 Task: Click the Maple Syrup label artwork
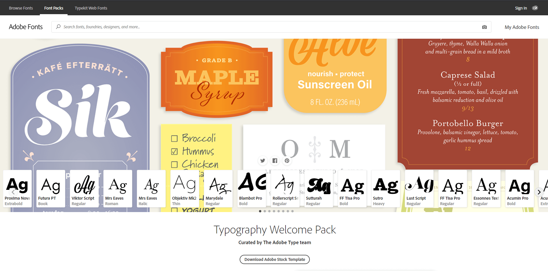217,79
